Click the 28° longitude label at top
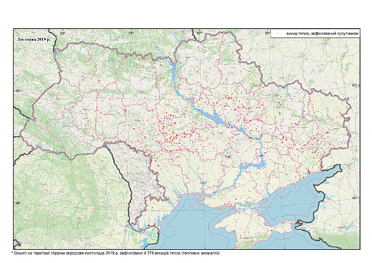 131,33
